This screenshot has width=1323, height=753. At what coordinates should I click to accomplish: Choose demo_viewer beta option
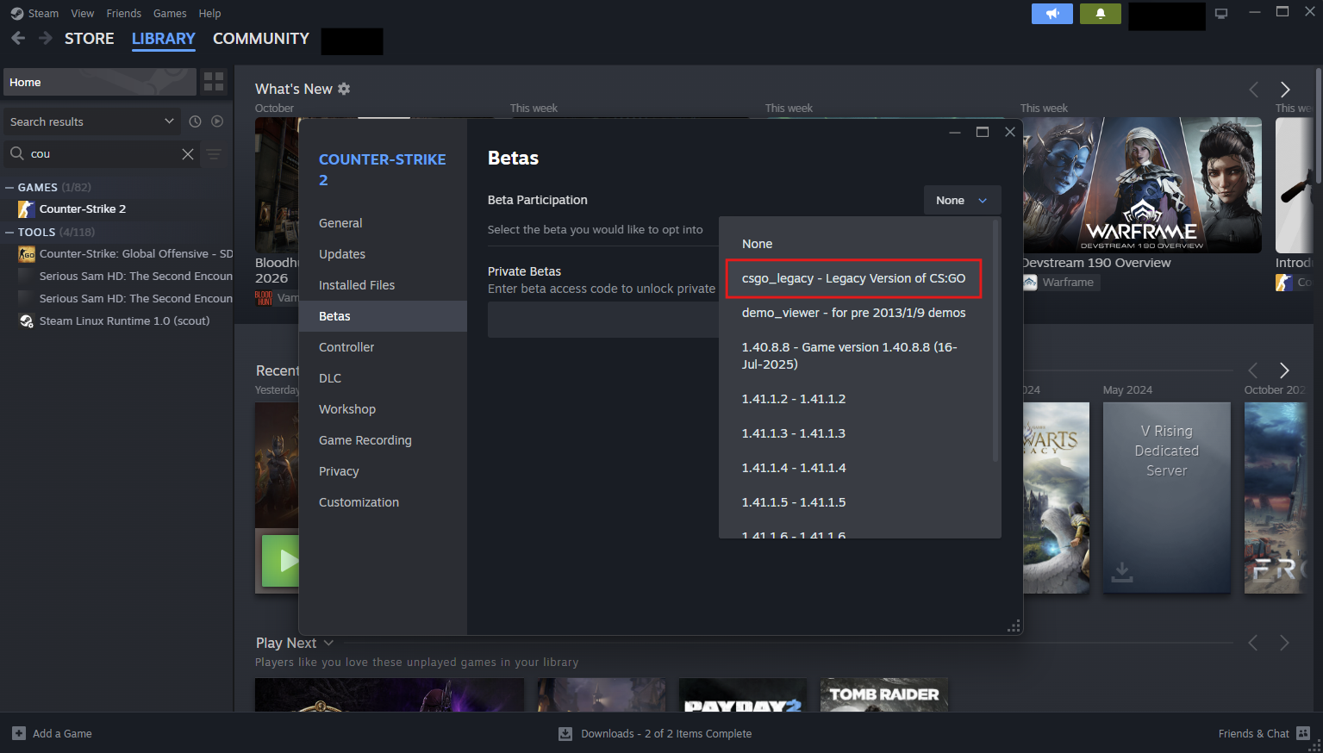click(x=854, y=313)
